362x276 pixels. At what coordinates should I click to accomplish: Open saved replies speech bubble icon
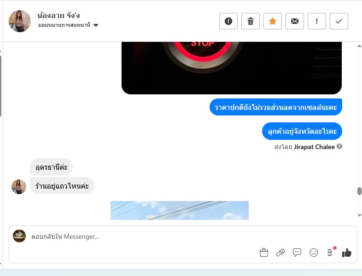[297, 253]
